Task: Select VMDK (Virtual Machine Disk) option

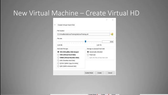Action: (68, 58)
